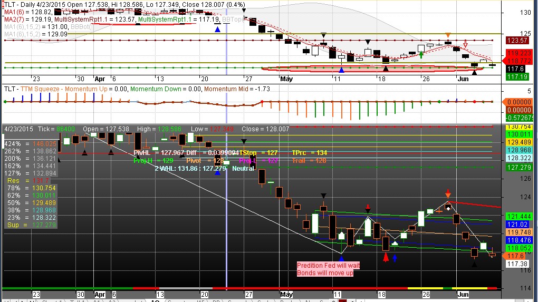This screenshot has height=302, width=538.
Task: Click the Sup = 127.279 support row
Action: (x=32, y=225)
